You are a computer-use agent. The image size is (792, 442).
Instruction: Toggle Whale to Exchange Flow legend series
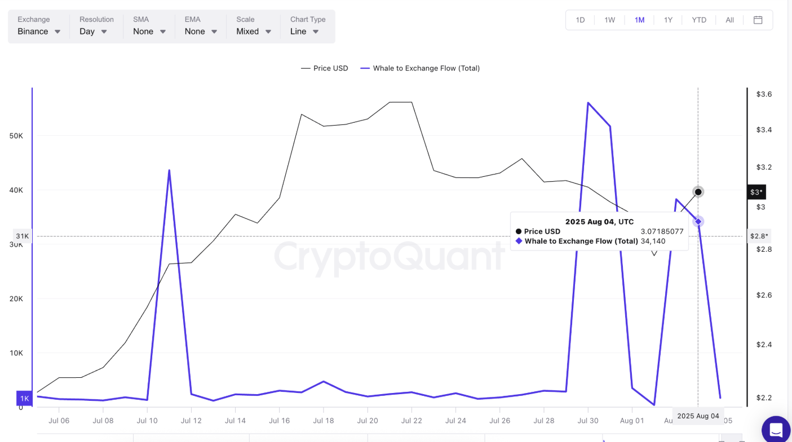(x=420, y=68)
